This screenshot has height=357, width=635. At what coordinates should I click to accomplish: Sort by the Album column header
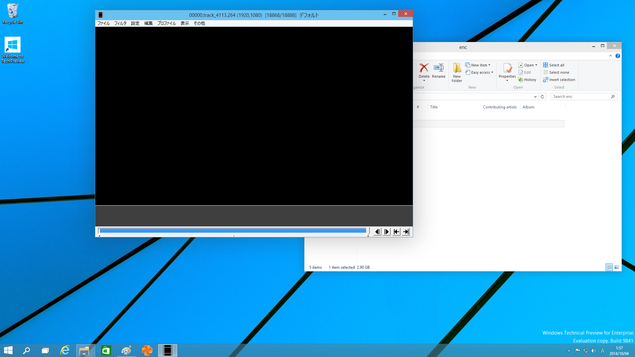pos(542,107)
